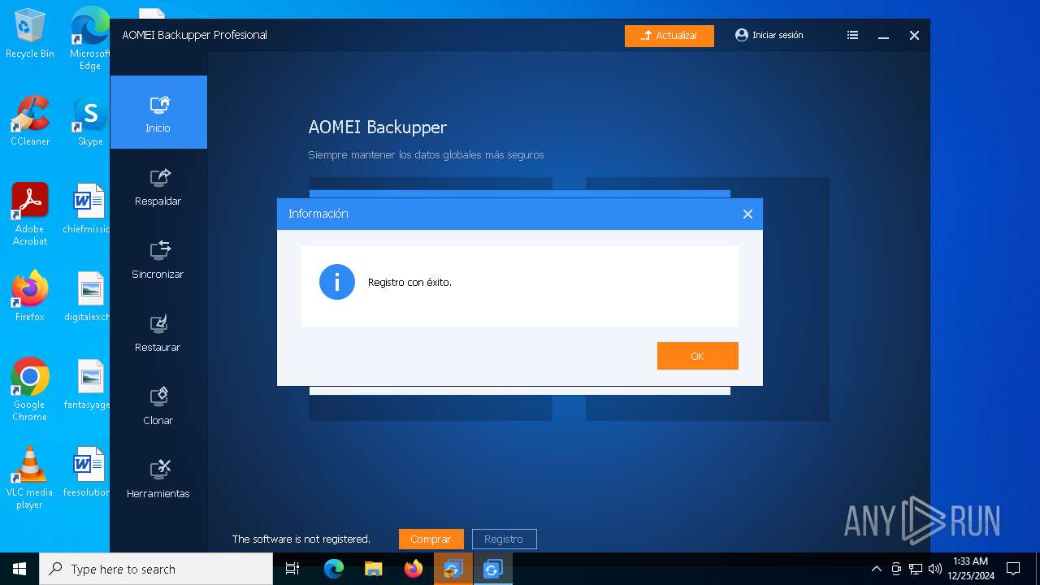This screenshot has width=1040, height=585.
Task: Click "The software is not registered." text
Action: pyautogui.click(x=301, y=539)
